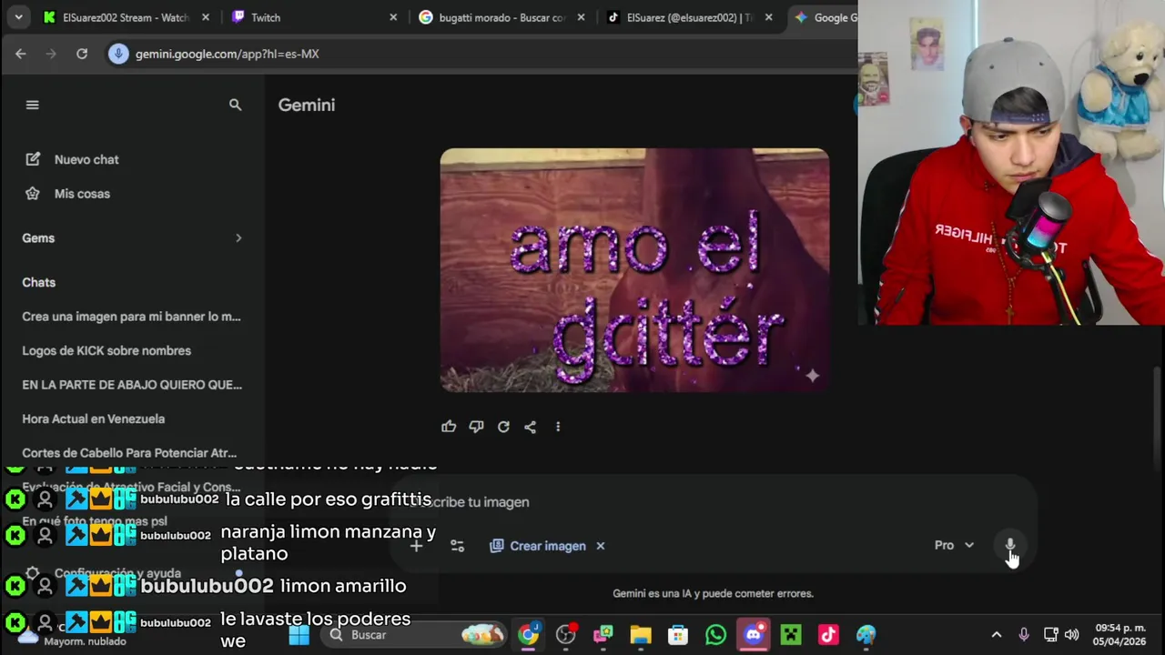Click the gemini.google.com address bar
The height and width of the screenshot is (655, 1165).
tap(482, 54)
